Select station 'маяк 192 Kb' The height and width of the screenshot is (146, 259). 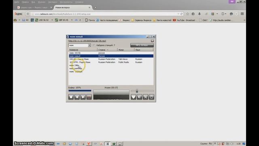(111, 53)
